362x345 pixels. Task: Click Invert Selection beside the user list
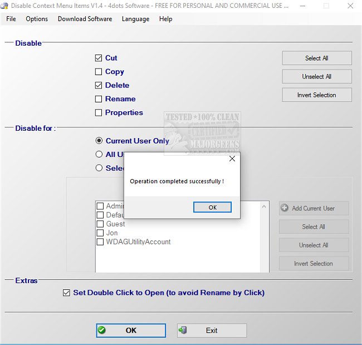click(x=314, y=263)
